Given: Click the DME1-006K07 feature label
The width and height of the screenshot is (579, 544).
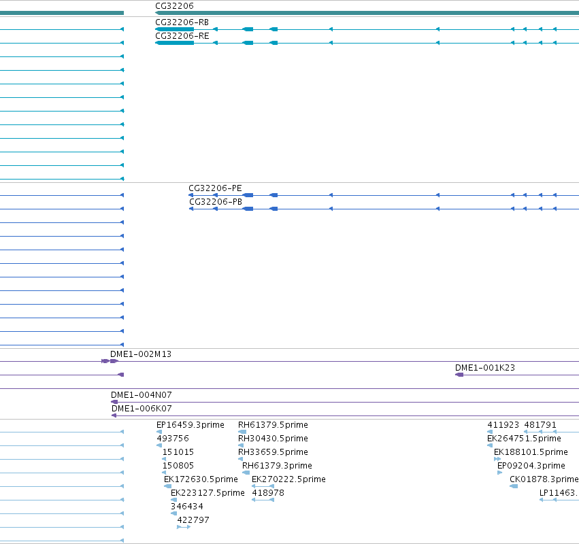Looking at the screenshot, I should pos(142,409).
